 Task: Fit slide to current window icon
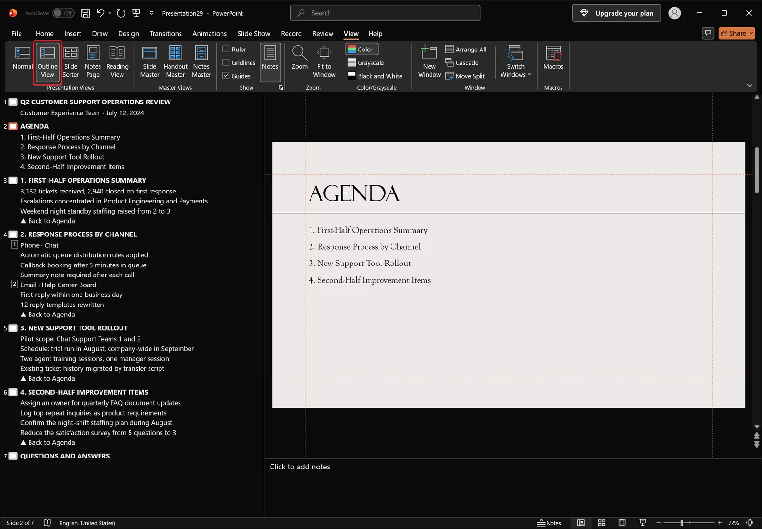pos(750,523)
